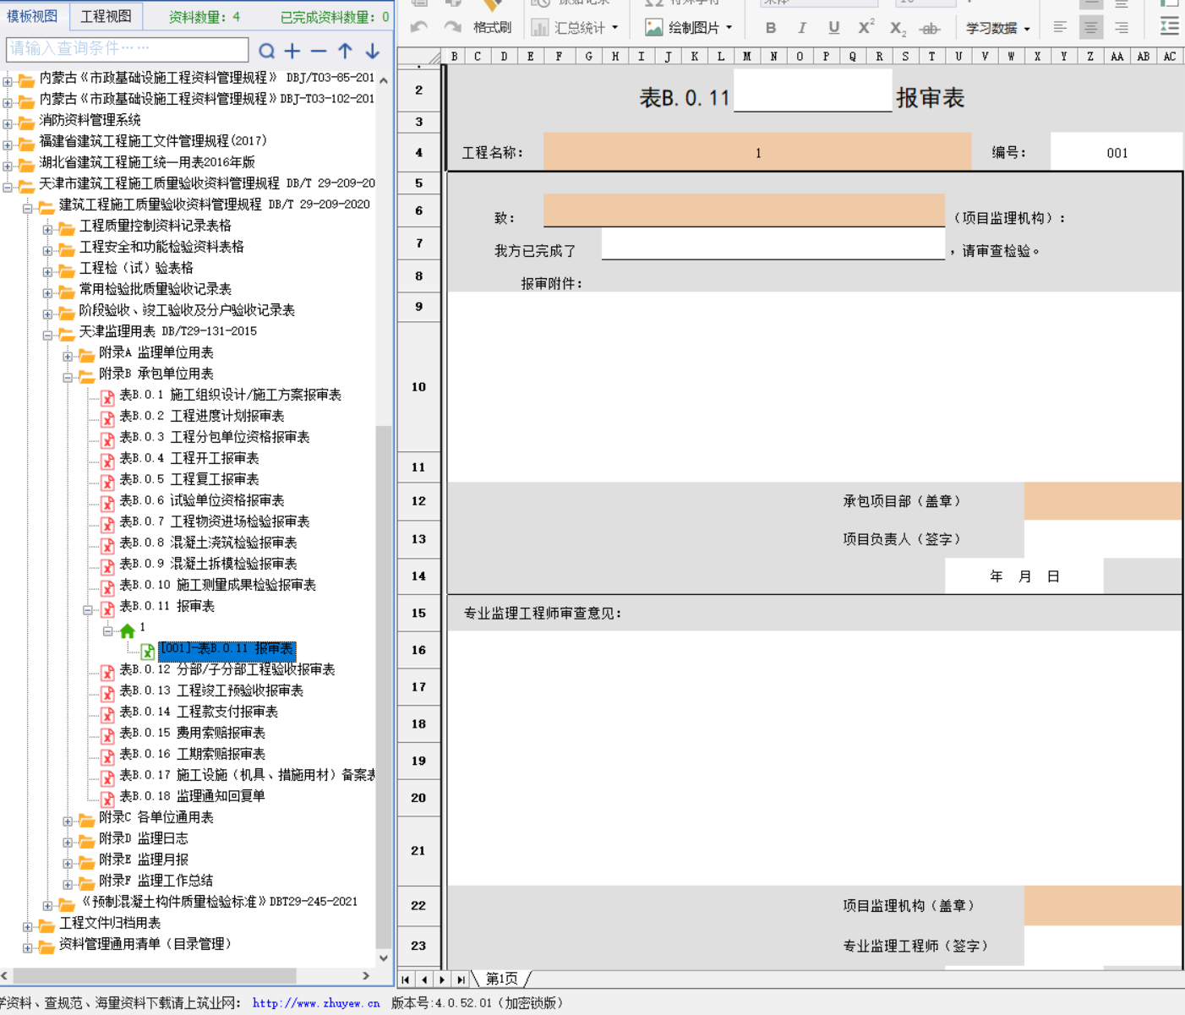Click the undo arrow icon
The width and height of the screenshot is (1185, 1015).
point(418,27)
